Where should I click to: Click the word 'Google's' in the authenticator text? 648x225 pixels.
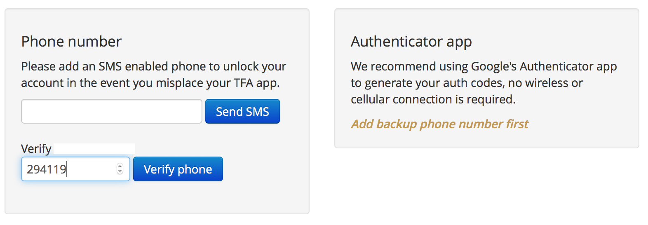click(493, 66)
